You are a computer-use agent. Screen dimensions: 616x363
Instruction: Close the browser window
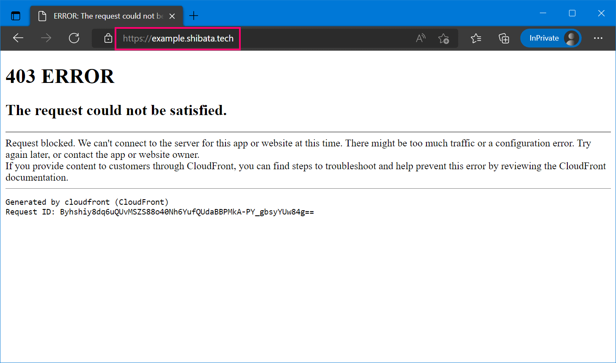(601, 14)
